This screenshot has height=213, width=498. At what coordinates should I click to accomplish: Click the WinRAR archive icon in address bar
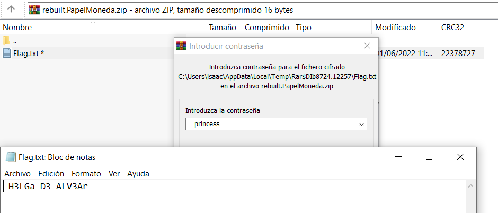[x=34, y=10]
